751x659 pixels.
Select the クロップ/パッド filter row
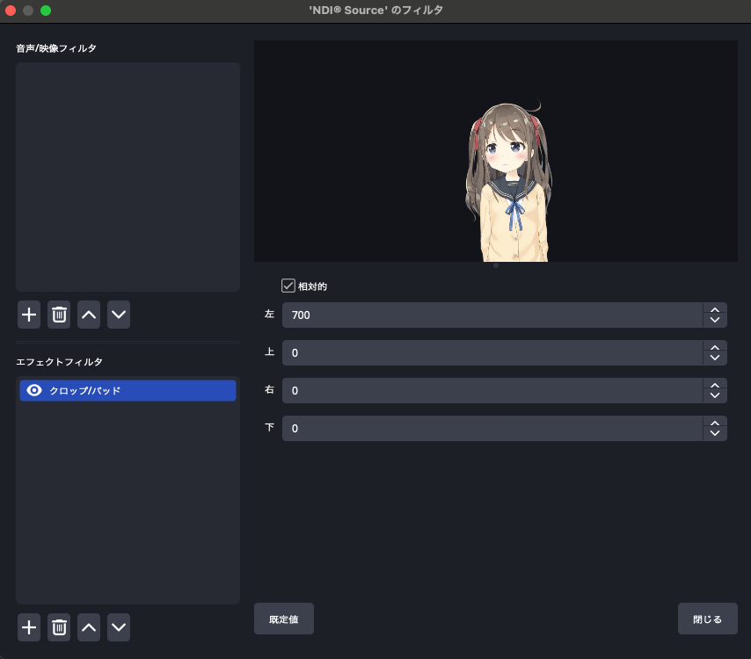point(128,390)
